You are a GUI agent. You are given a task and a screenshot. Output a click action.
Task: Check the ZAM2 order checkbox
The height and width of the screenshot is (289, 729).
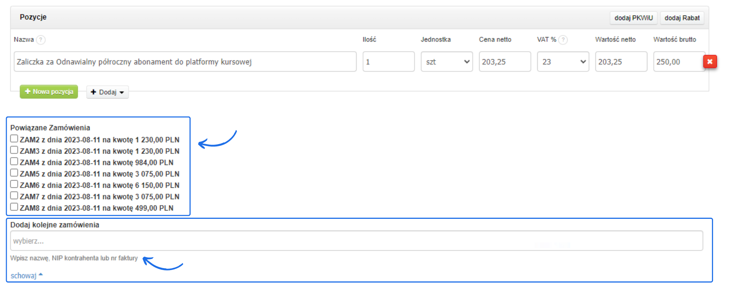[x=14, y=139]
